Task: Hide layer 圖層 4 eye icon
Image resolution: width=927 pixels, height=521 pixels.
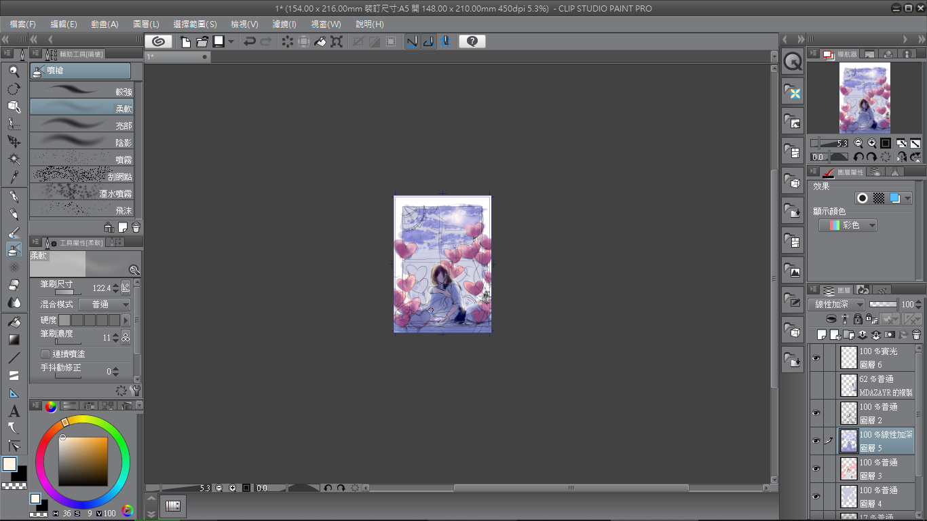Action: [x=816, y=497]
